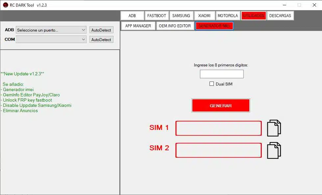Open the FASTBOOT tab
The width and height of the screenshot is (322, 195).
tap(157, 16)
